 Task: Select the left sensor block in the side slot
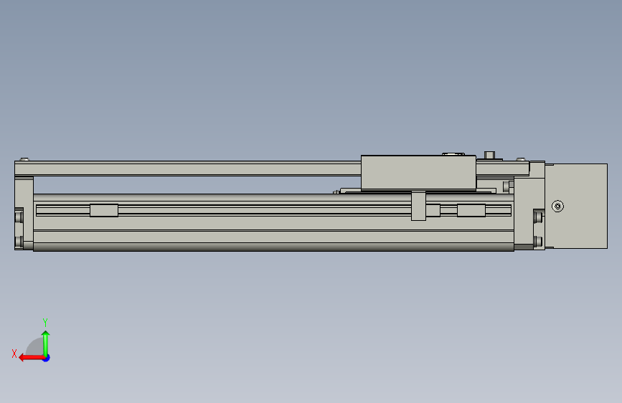[104, 211]
